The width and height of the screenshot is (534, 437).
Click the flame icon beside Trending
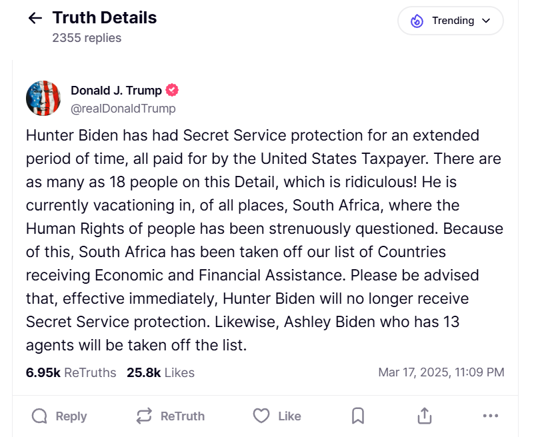tap(417, 21)
